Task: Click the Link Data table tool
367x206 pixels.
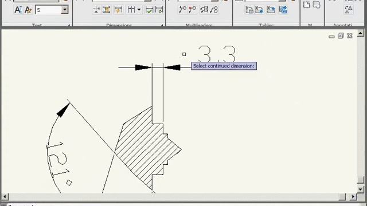Action: coord(249,10)
